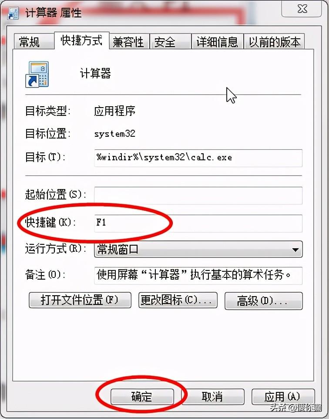Image resolution: width=329 pixels, height=419 pixels.
Task: Click the 快捷键 field showing F1
Action: coord(198,223)
